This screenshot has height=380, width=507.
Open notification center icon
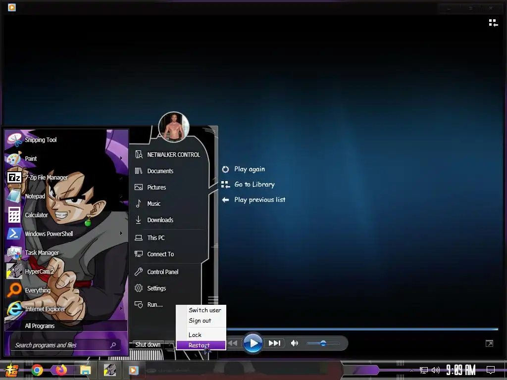pos(491,370)
